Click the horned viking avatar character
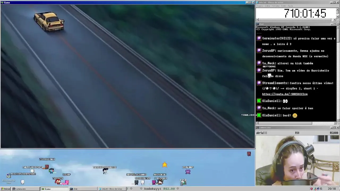This screenshot has width=340, height=191. coord(183,182)
